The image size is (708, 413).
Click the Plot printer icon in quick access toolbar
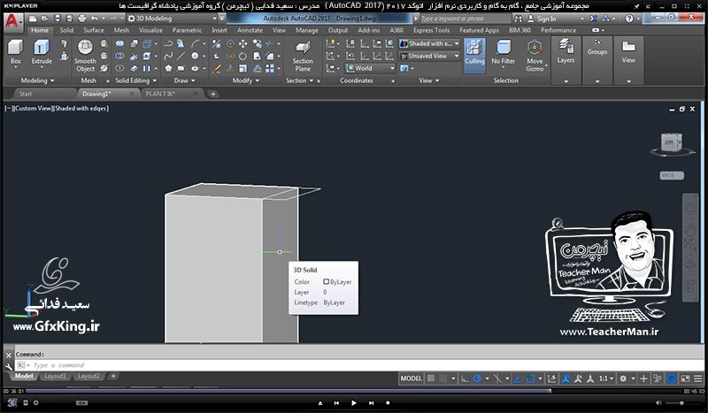click(81, 19)
